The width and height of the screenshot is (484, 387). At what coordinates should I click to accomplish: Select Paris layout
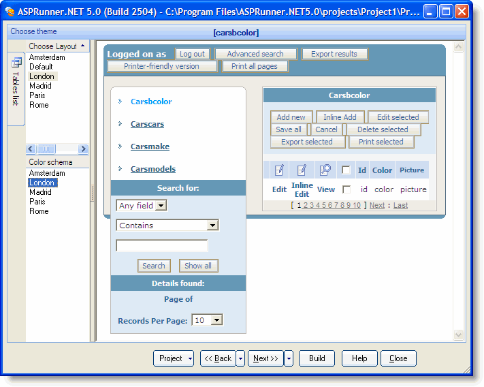(x=37, y=95)
